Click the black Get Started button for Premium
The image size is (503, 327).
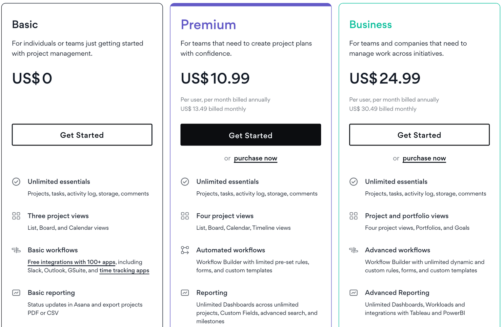point(251,135)
